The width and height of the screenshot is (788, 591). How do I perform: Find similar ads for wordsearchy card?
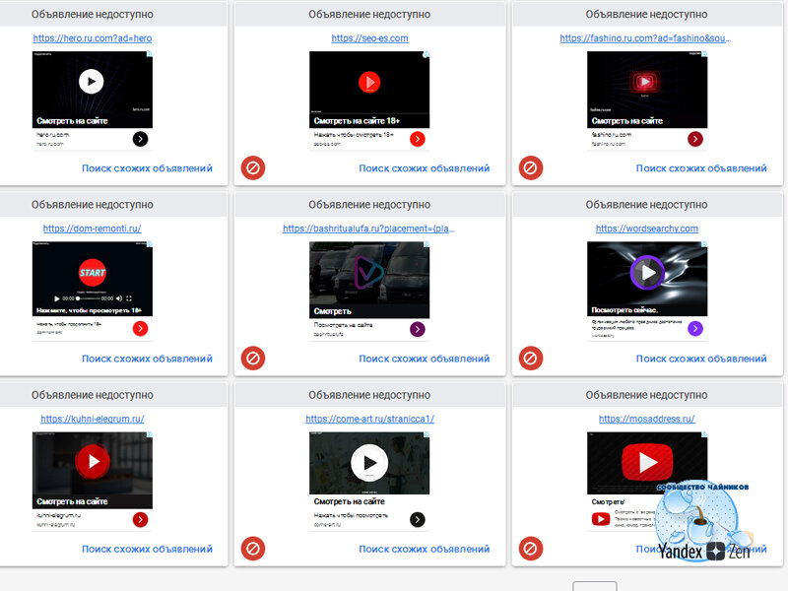(701, 359)
